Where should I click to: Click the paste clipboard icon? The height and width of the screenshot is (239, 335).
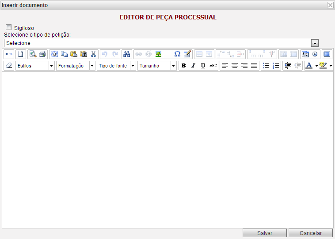[x=74, y=54]
